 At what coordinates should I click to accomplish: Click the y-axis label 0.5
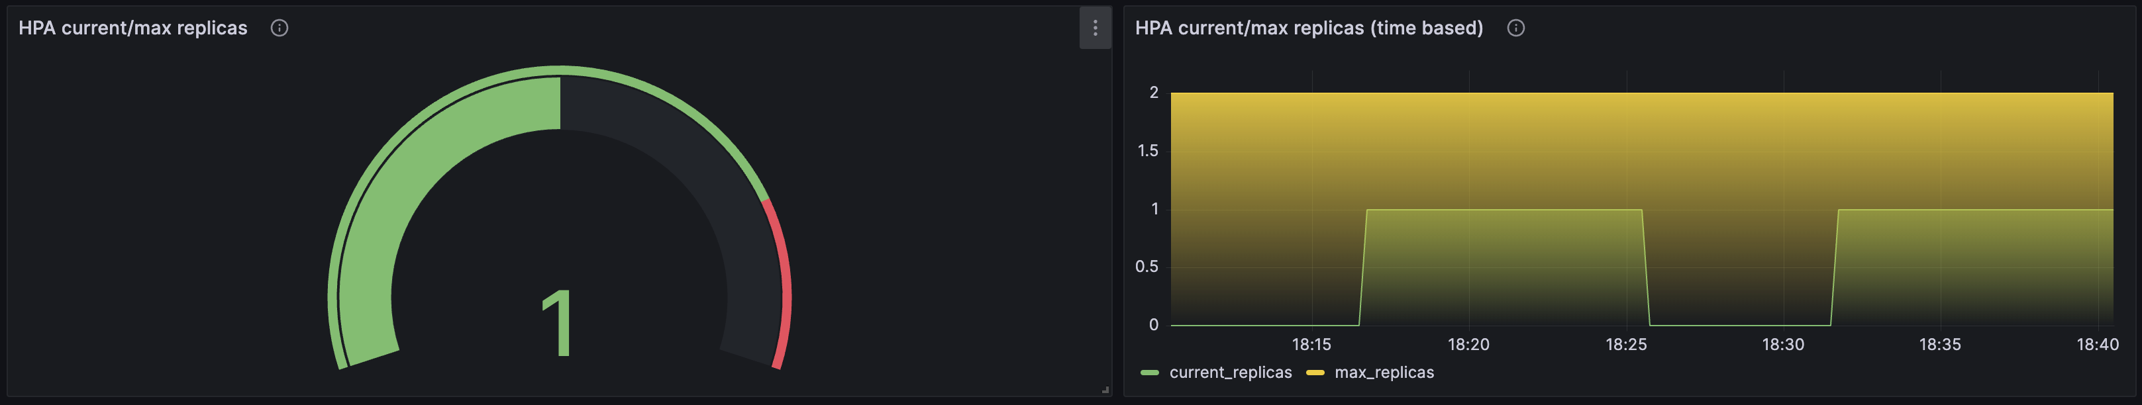click(x=1147, y=266)
